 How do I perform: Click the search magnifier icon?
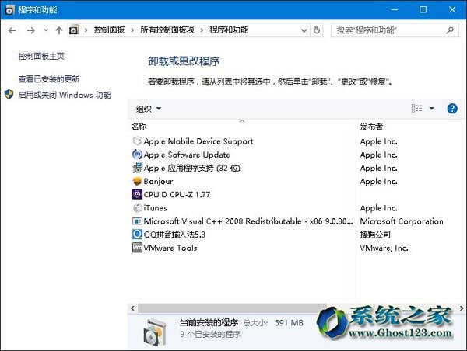[x=450, y=30]
